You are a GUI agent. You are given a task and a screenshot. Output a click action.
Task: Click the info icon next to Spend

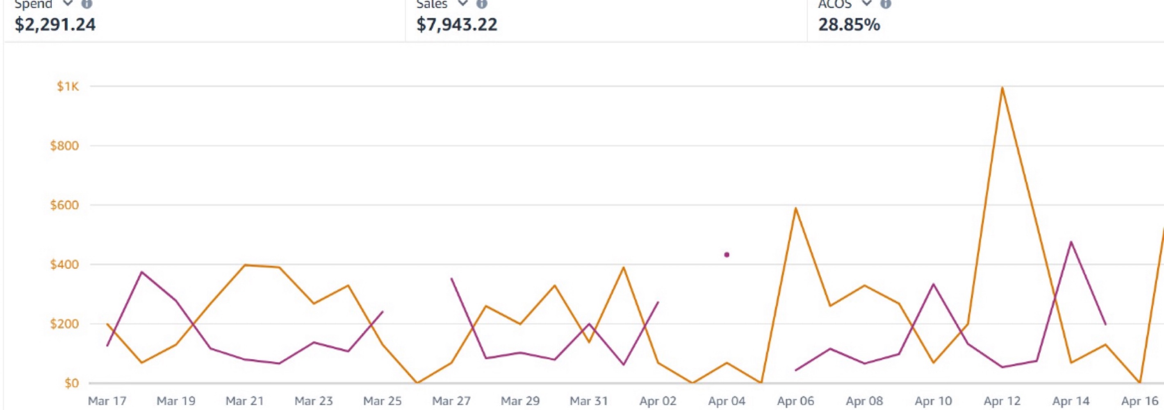(87, 4)
